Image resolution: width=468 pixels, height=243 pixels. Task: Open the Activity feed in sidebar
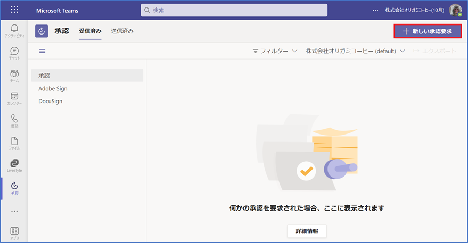point(14,30)
